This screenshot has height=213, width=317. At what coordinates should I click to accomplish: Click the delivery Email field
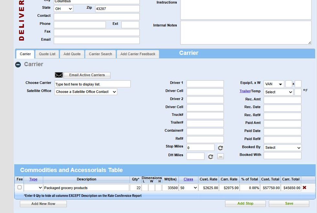point(97,40)
